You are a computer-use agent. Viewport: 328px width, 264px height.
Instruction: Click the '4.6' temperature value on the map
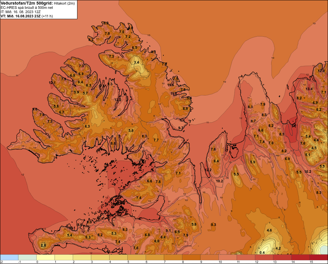[x=269, y=230]
